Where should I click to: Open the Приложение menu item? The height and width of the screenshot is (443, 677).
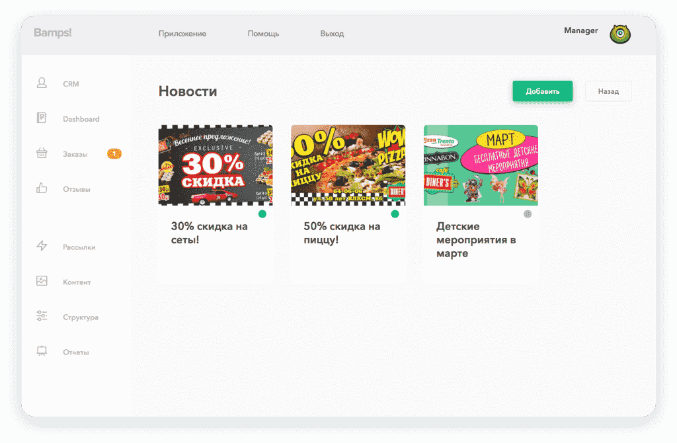click(182, 34)
